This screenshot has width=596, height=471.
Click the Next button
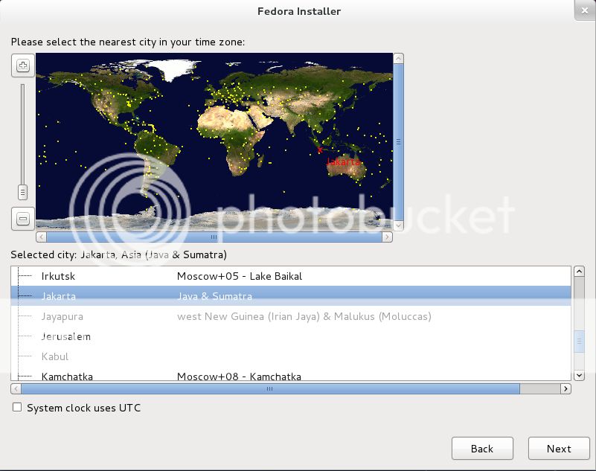pyautogui.click(x=559, y=449)
